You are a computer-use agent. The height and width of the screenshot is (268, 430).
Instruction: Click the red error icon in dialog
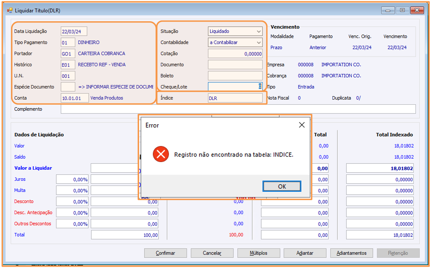(160, 154)
